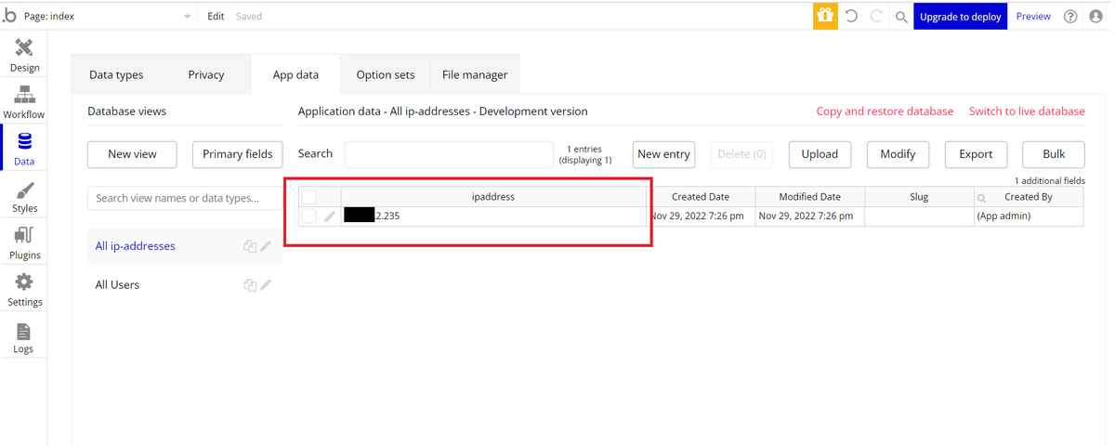Click the Export button
The height and width of the screenshot is (446, 1115).
coord(976,154)
